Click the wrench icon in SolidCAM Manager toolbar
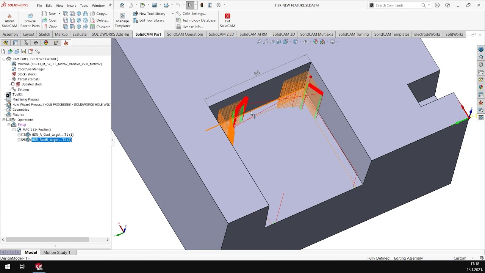This screenshot has width=485, height=273. [37, 51]
